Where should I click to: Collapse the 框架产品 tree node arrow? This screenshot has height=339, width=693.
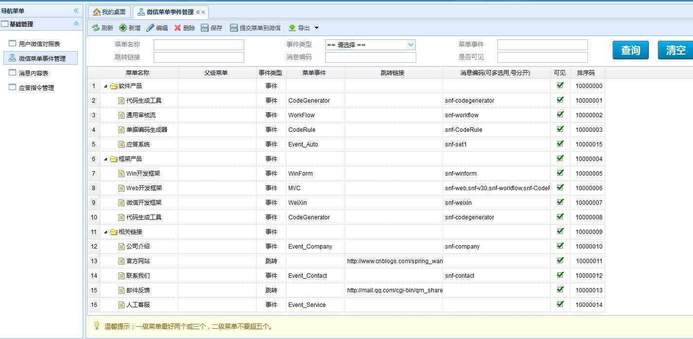[106, 159]
